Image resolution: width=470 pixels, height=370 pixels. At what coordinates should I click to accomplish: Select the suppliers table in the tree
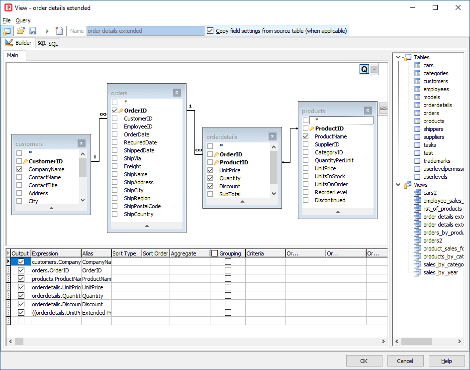pos(434,137)
